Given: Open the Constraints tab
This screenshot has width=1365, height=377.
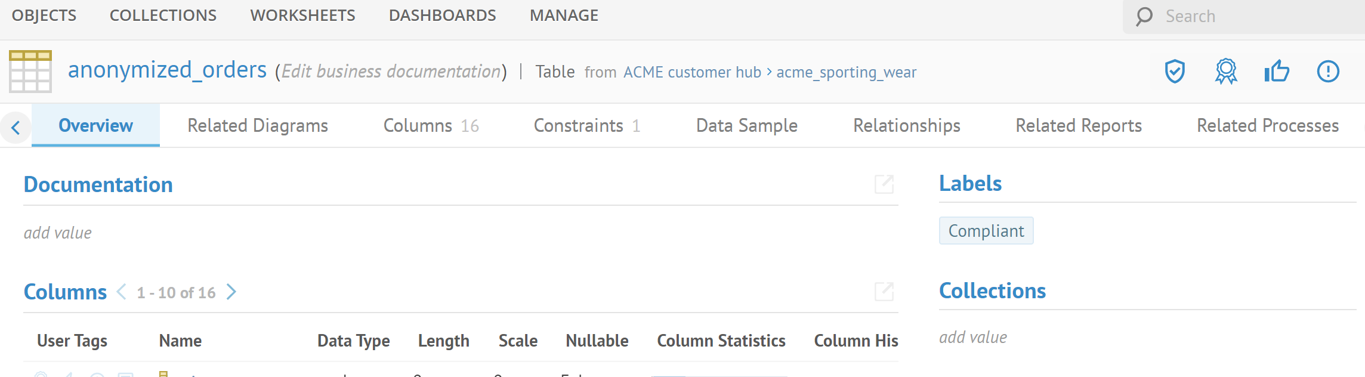Looking at the screenshot, I should [586, 125].
